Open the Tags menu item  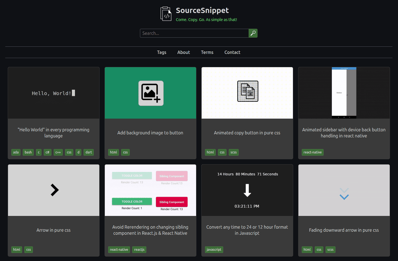click(162, 52)
